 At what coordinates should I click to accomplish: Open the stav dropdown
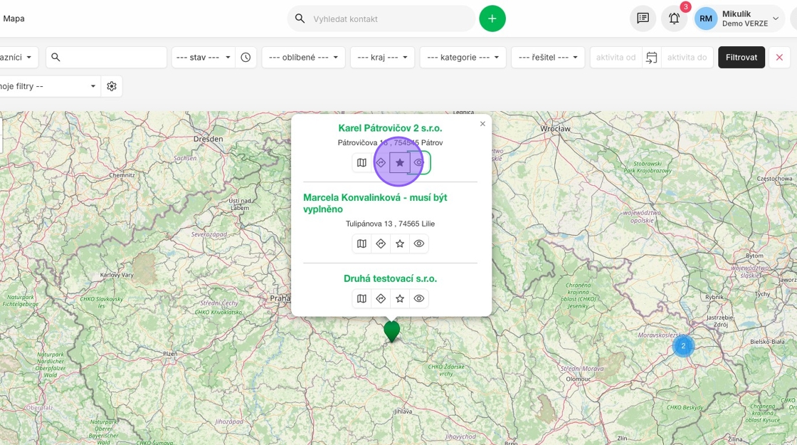pyautogui.click(x=204, y=58)
